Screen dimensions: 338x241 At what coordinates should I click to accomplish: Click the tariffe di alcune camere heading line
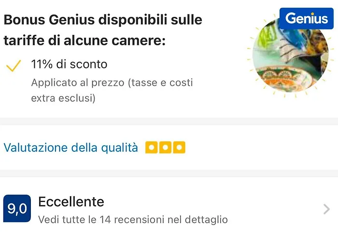tap(84, 41)
